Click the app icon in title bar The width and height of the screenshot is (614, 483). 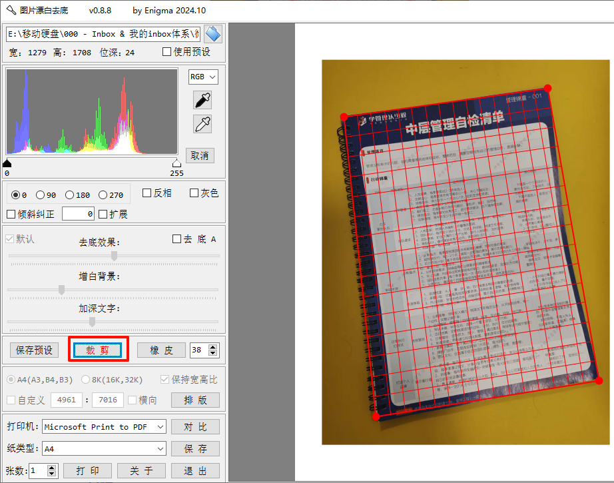[11, 10]
